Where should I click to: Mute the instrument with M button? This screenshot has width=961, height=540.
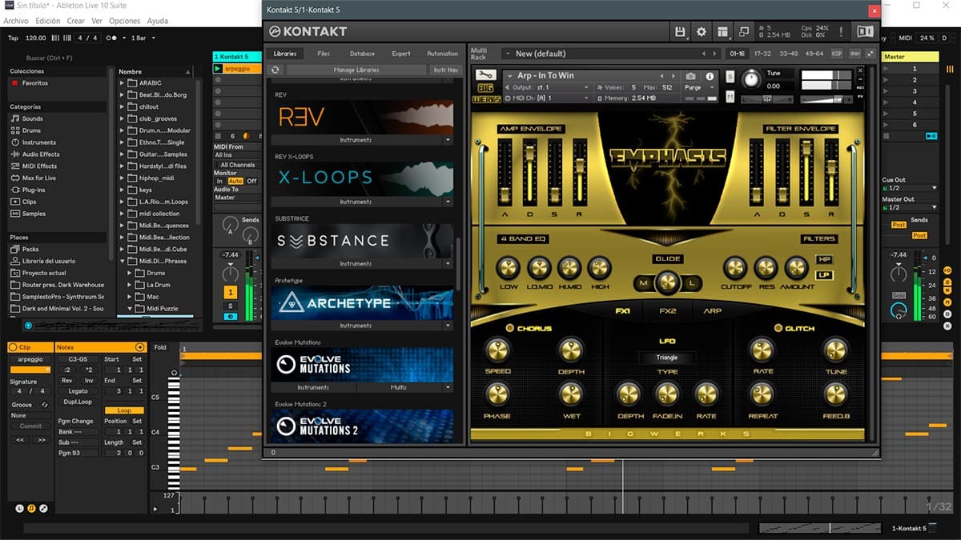coord(730,96)
